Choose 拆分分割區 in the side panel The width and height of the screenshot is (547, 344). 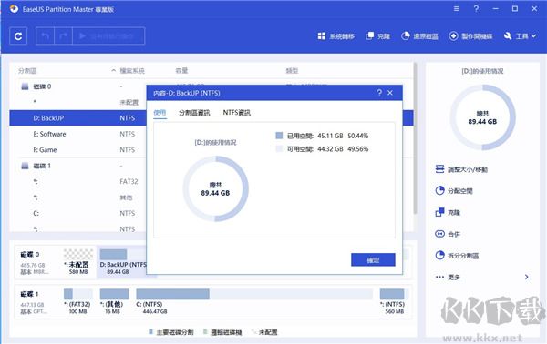tap(457, 256)
